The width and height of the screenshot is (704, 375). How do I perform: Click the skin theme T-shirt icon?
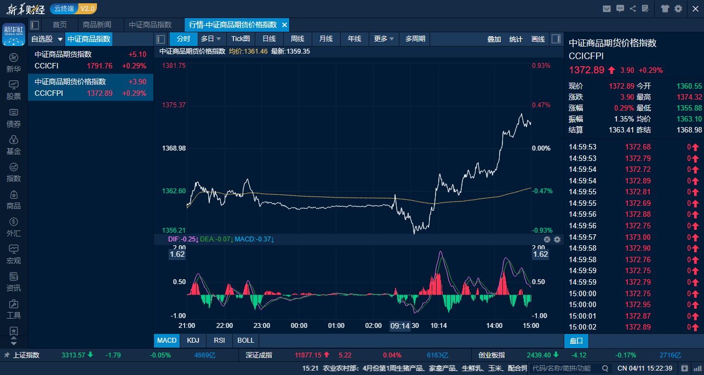tap(665, 8)
